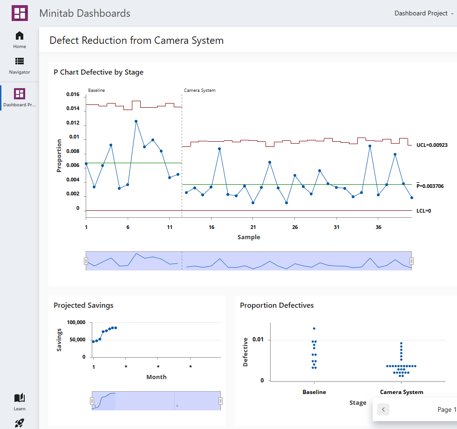457x429 pixels.
Task: Open the Navigator panel
Action: [x=19, y=65]
